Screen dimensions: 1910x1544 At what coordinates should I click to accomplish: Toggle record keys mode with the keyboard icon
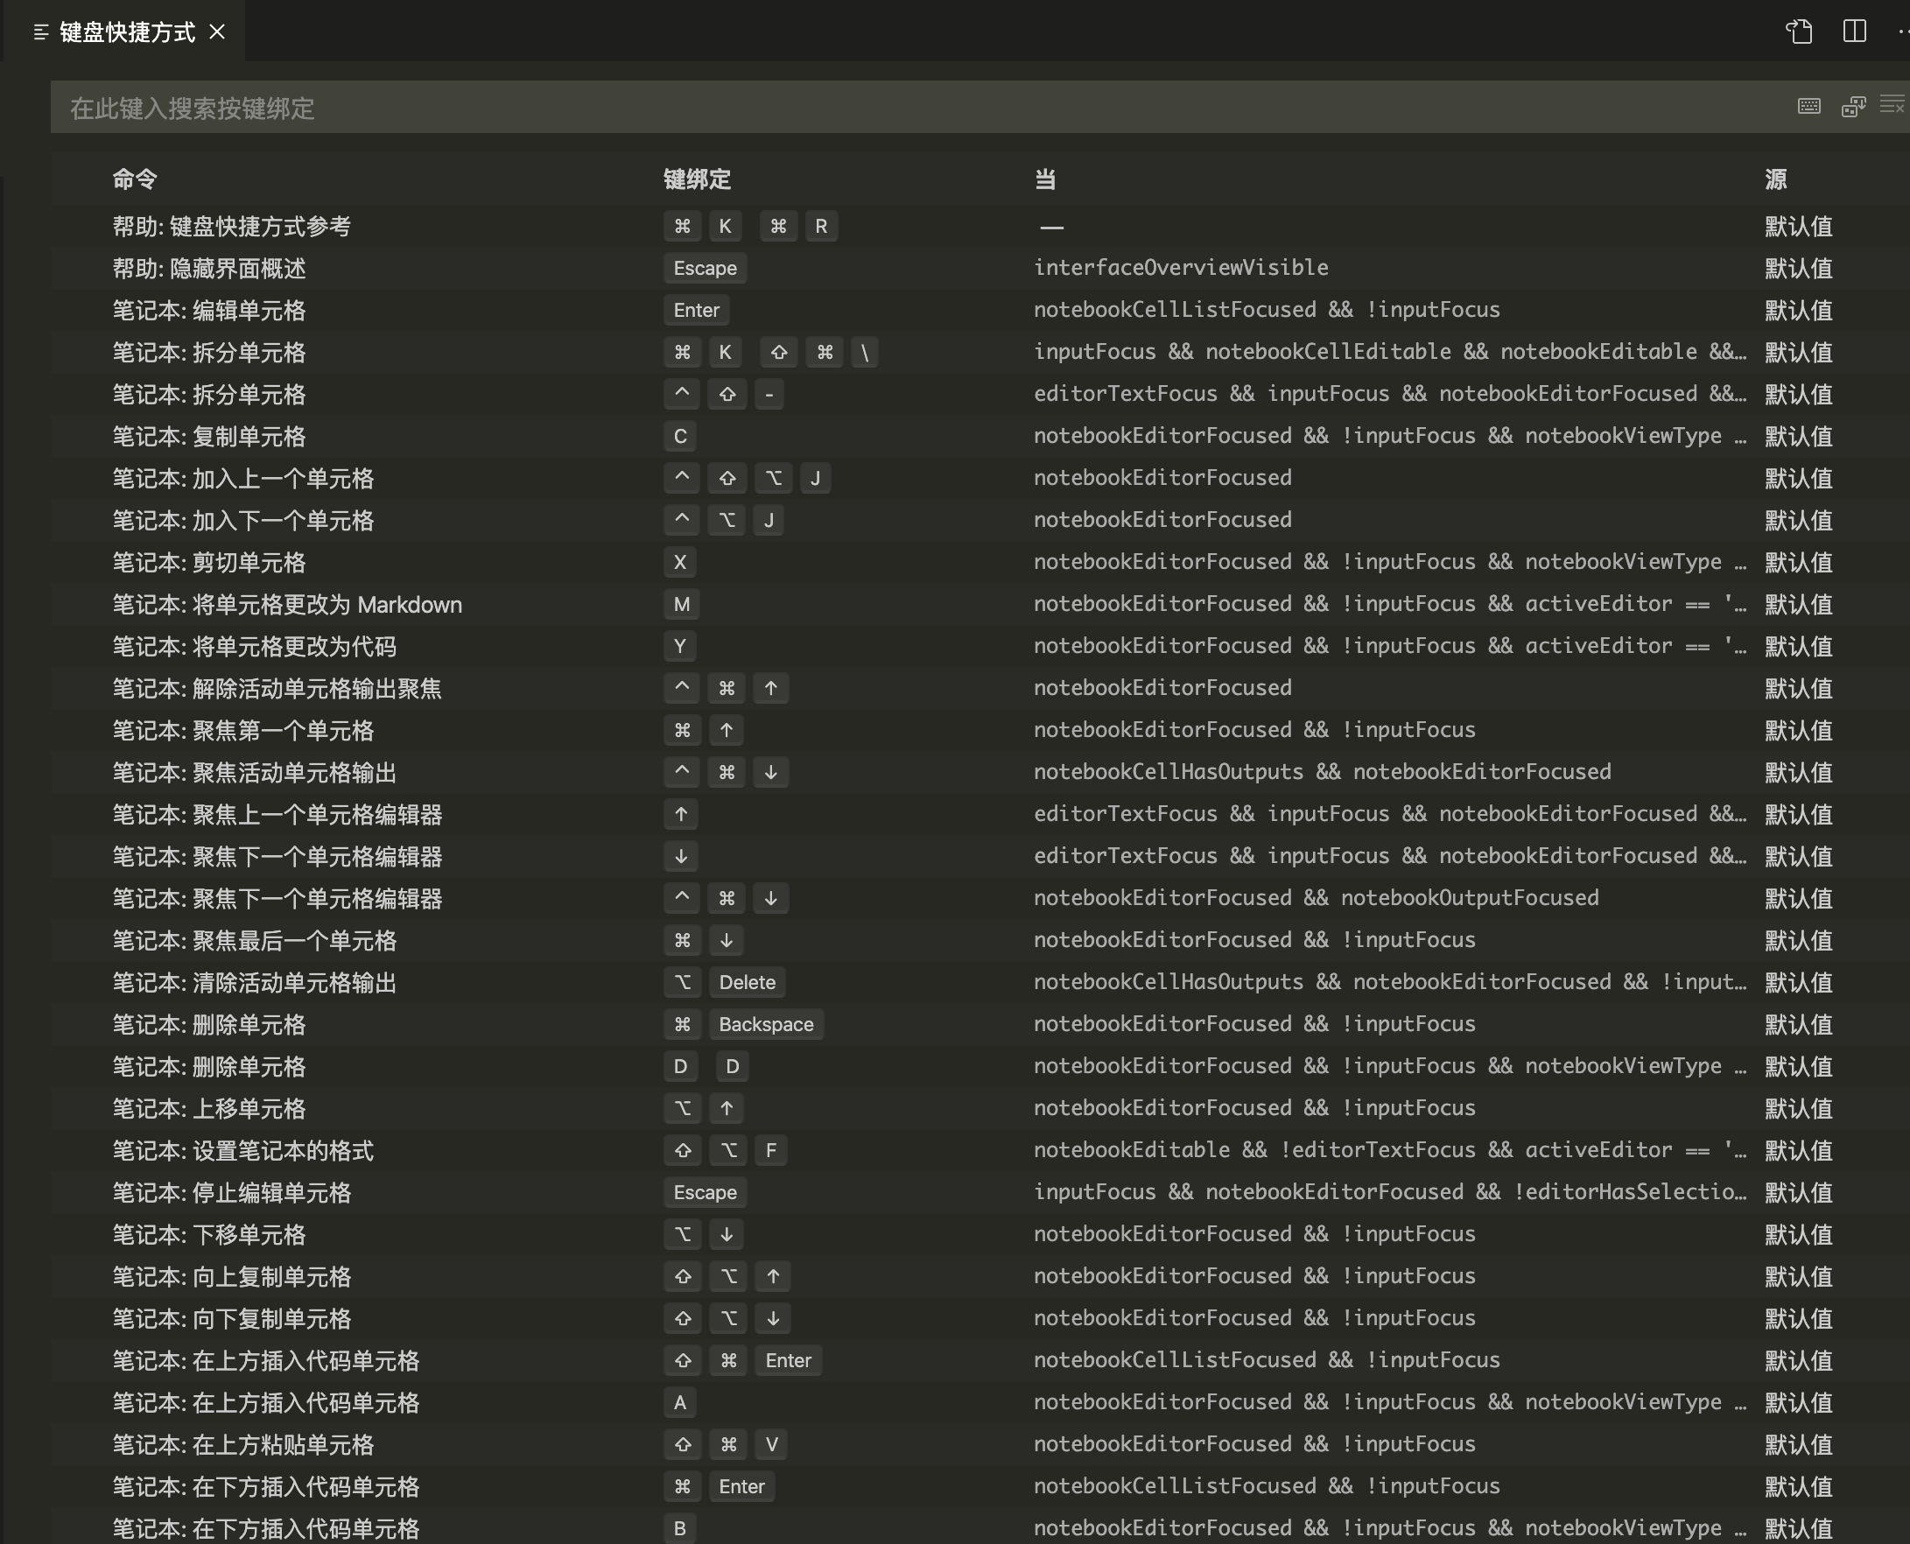[1808, 106]
